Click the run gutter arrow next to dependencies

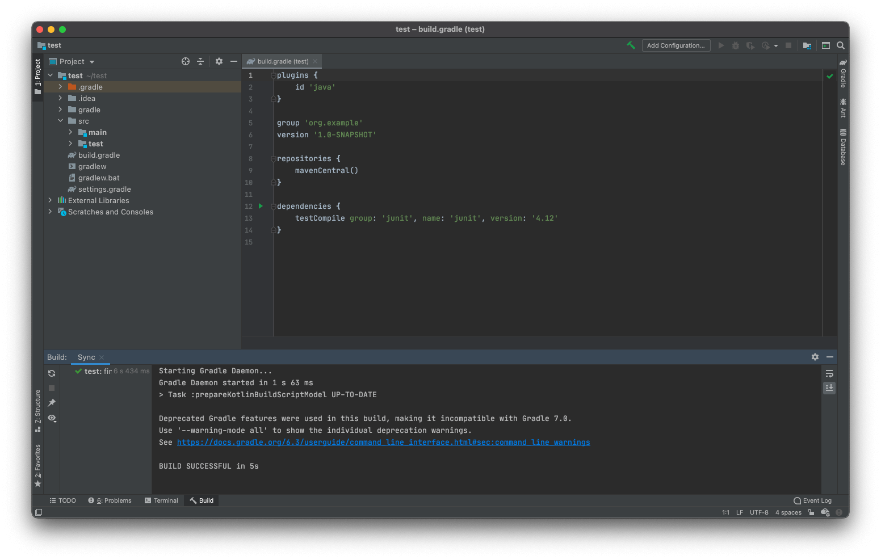pos(260,206)
